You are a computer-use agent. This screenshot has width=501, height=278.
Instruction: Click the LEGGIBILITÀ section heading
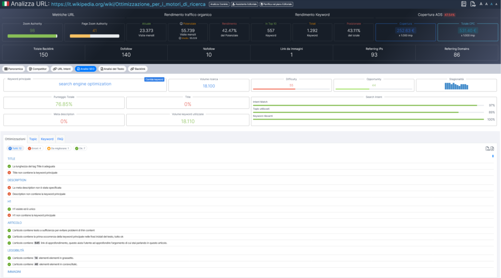16,251
